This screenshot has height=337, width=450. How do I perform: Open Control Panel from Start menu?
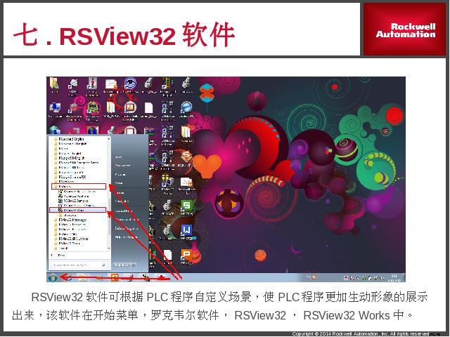click(124, 211)
